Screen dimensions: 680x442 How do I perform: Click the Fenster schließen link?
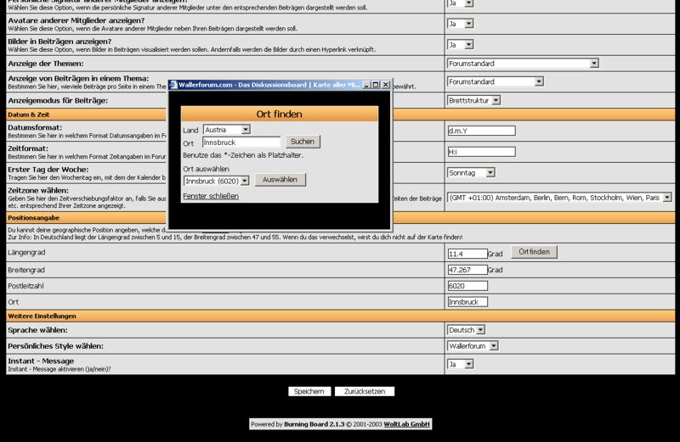(211, 196)
